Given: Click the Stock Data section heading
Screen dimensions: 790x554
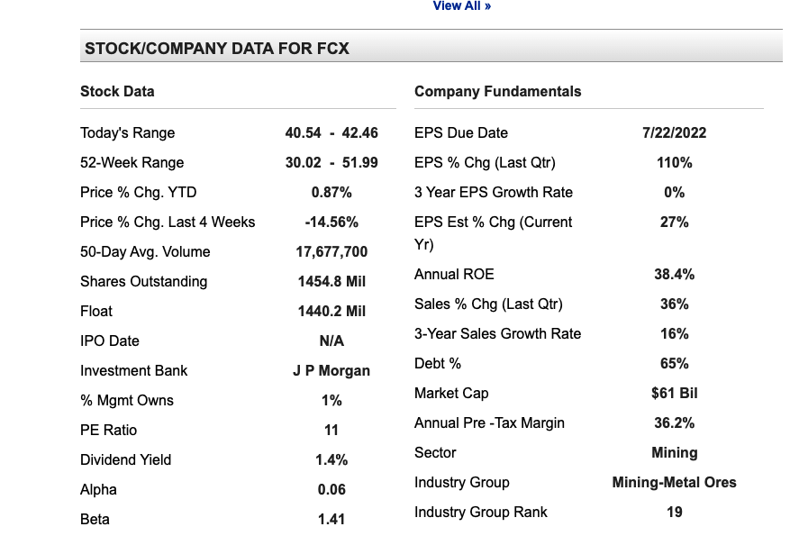Looking at the screenshot, I should (x=117, y=91).
